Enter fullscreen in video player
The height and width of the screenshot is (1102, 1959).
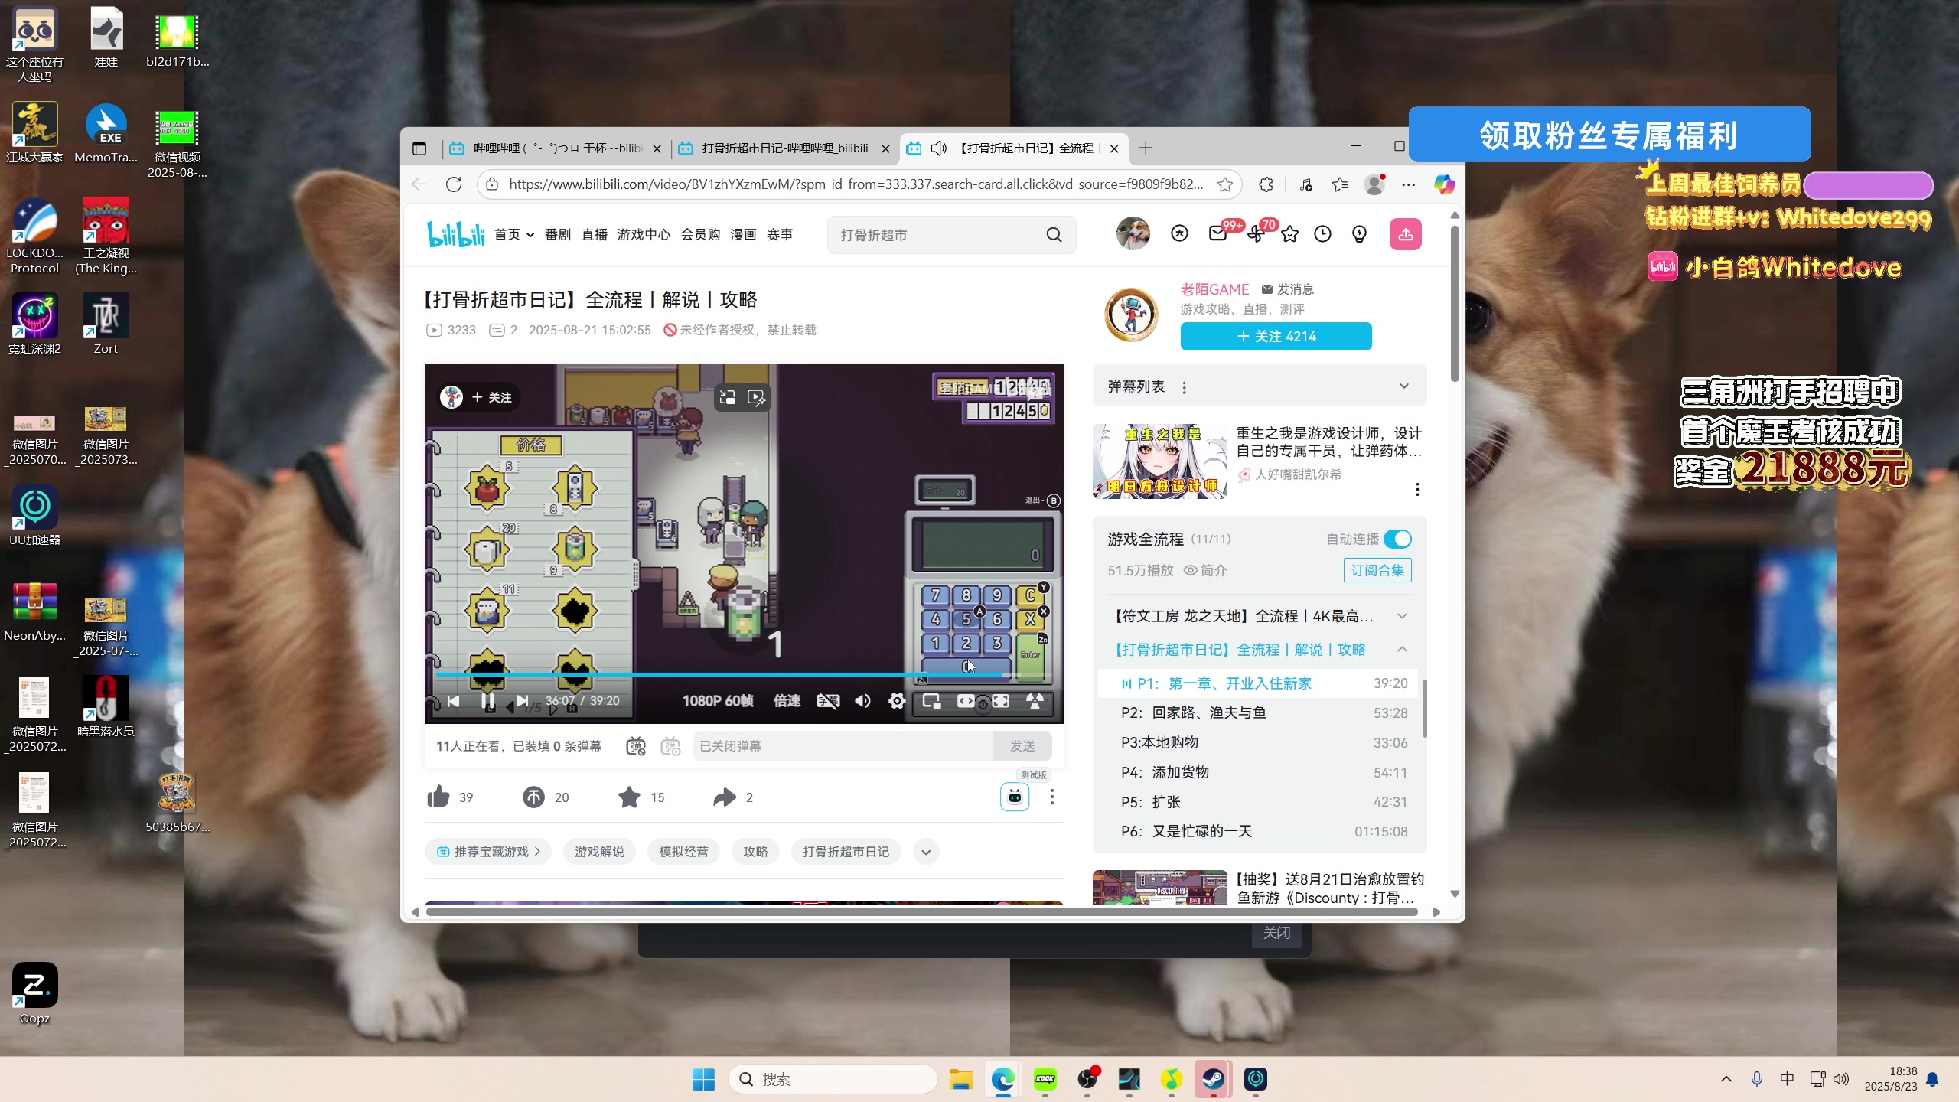[1035, 701]
